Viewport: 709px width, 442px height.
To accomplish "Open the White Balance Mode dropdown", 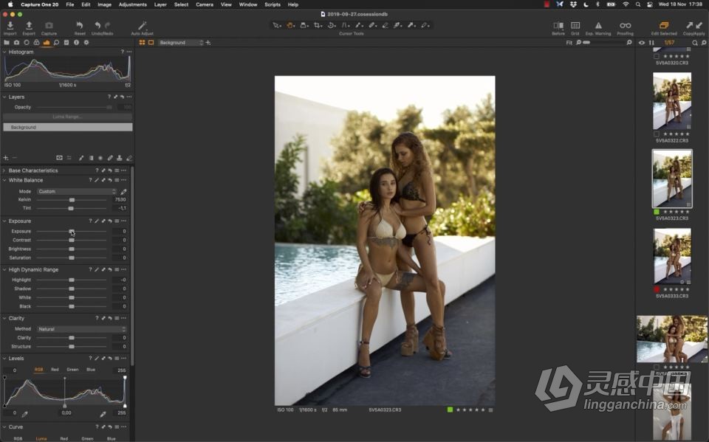I will click(76, 192).
